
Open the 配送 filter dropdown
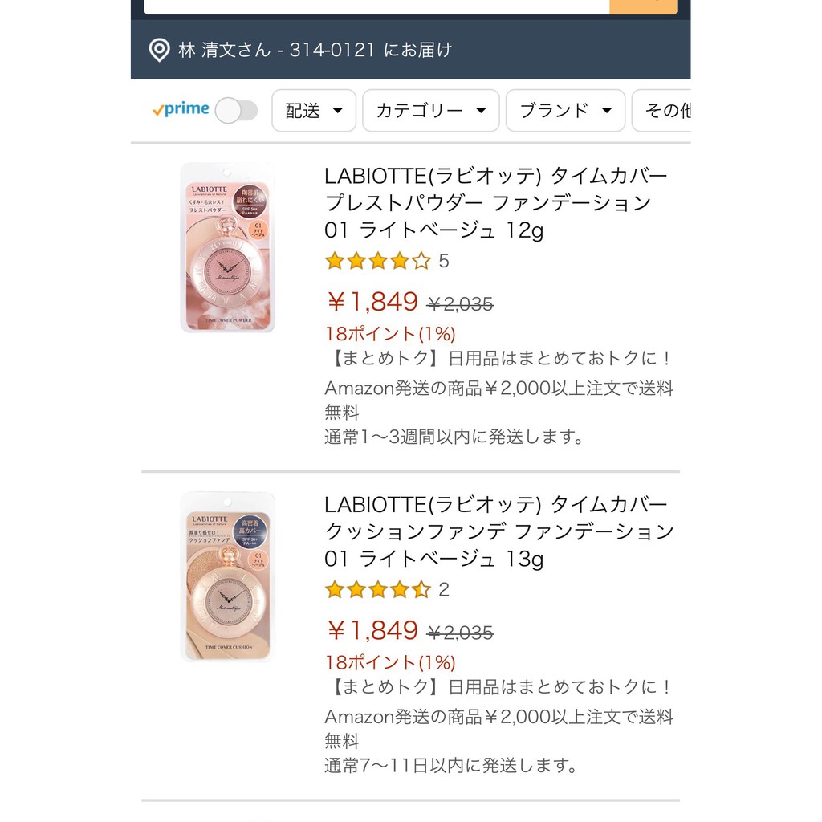(313, 111)
